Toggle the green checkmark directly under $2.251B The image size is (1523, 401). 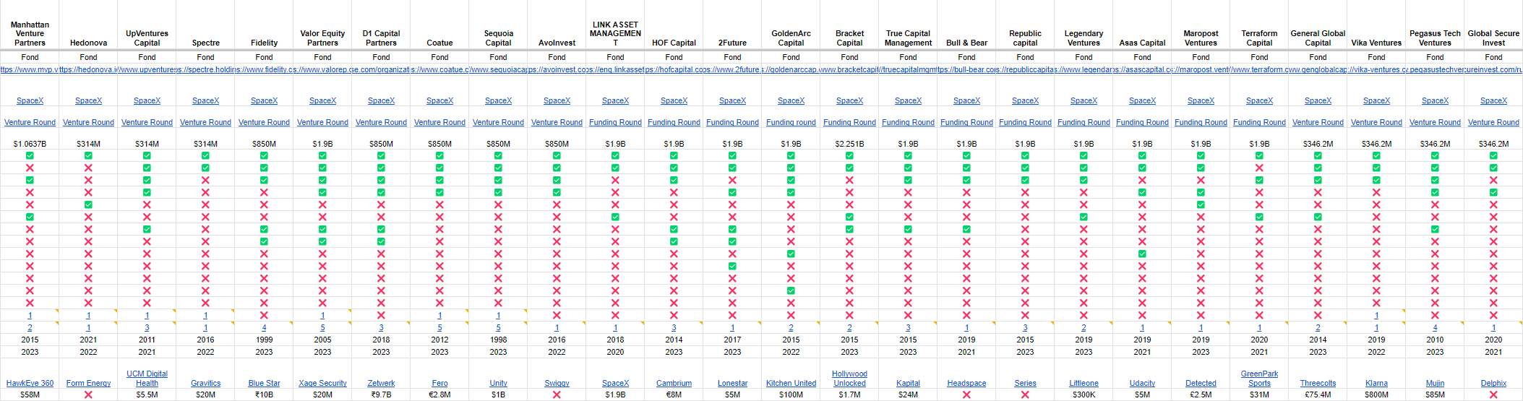[x=849, y=155]
